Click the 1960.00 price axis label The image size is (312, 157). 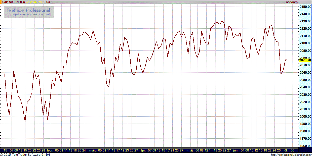tap(305, 146)
